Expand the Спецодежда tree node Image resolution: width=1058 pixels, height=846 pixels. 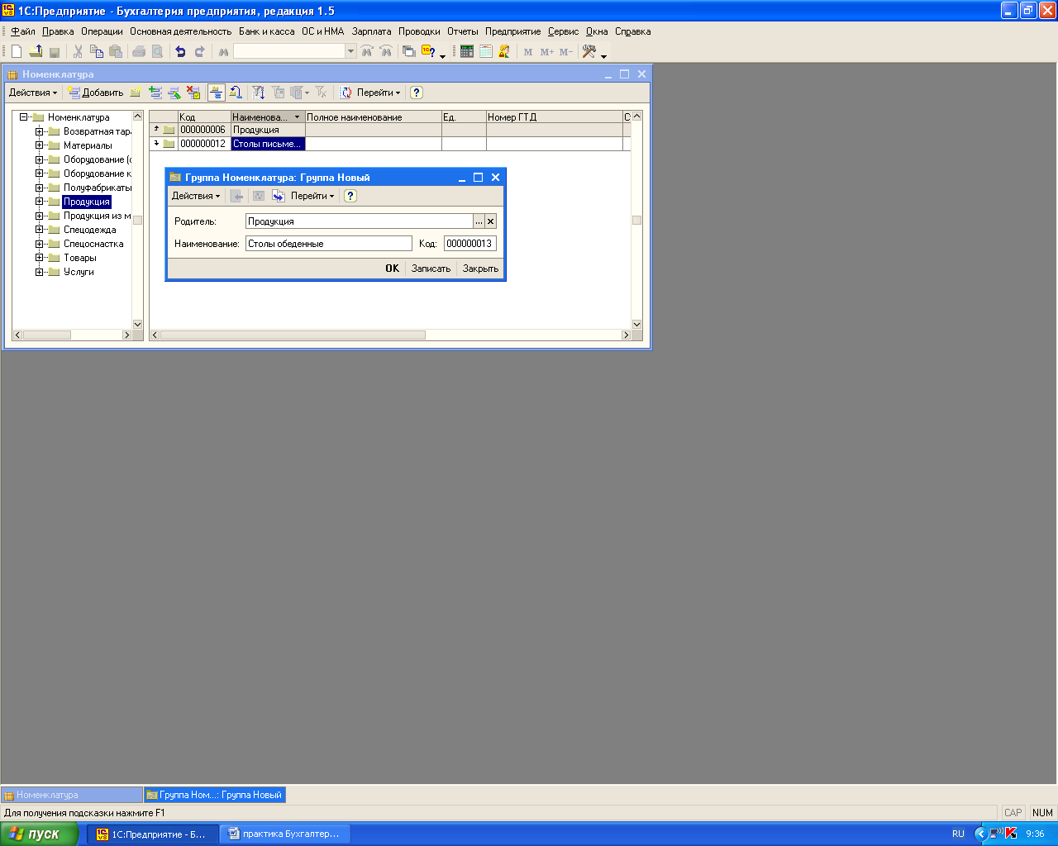[x=39, y=230]
